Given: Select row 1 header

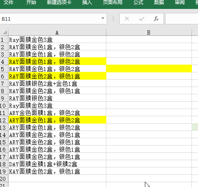Looking at the screenshot, I should click(4, 40).
